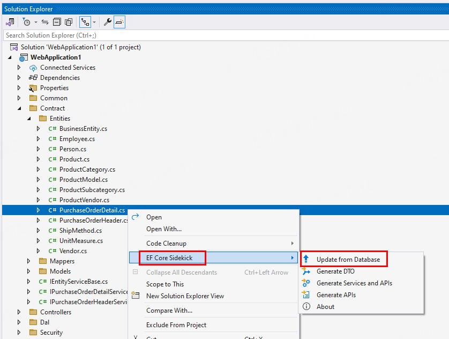The height and width of the screenshot is (339, 449).
Task: Toggle the nested file view button
Action: pyautogui.click(x=85, y=22)
